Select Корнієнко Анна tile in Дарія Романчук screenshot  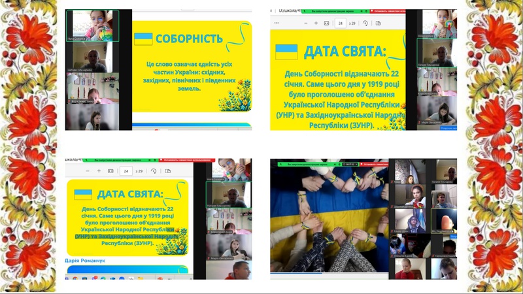coord(229,221)
